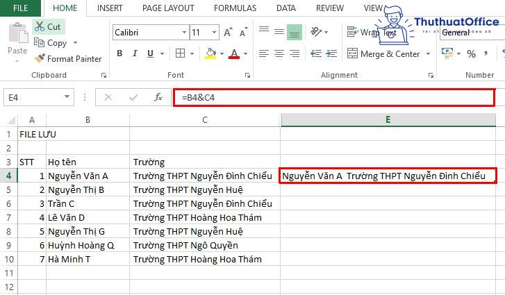Click the Select All corner triangle
This screenshot has width=505, height=295.
click(x=10, y=120)
